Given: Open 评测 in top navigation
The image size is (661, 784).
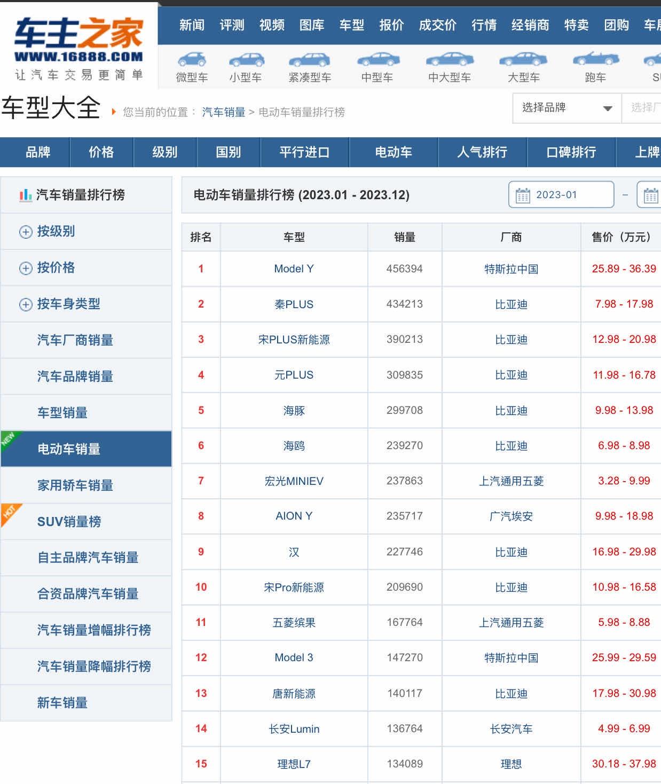Looking at the screenshot, I should tap(232, 25).
